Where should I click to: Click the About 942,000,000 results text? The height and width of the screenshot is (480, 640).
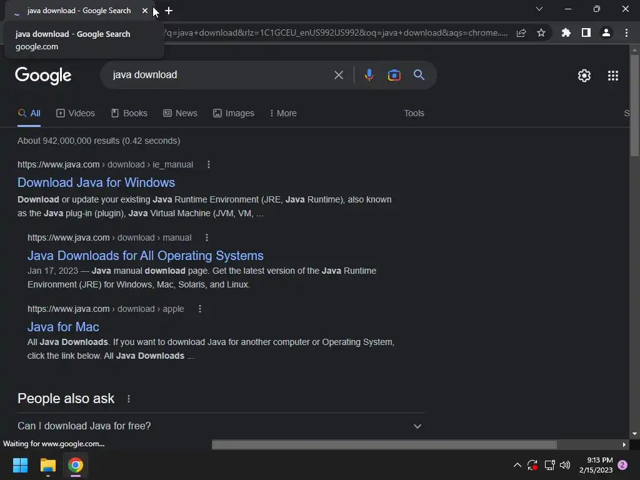click(x=99, y=141)
